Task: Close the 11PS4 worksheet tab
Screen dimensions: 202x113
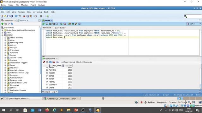Action: point(51,20)
